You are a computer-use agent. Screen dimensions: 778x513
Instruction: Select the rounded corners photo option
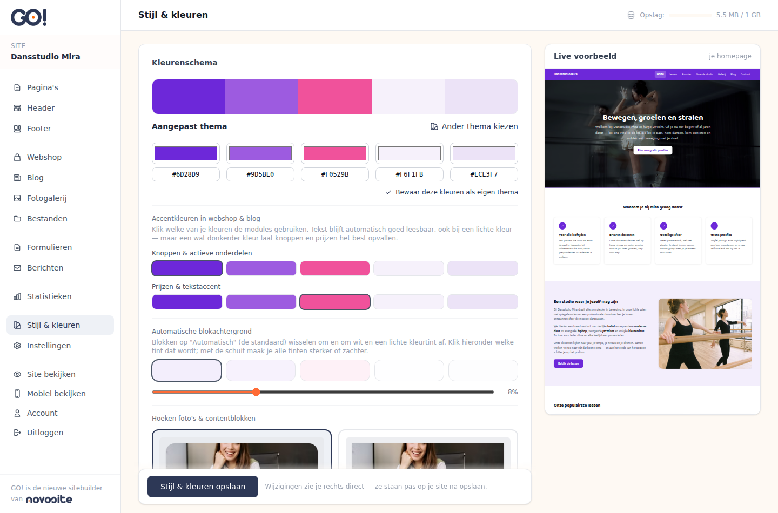pos(242,449)
